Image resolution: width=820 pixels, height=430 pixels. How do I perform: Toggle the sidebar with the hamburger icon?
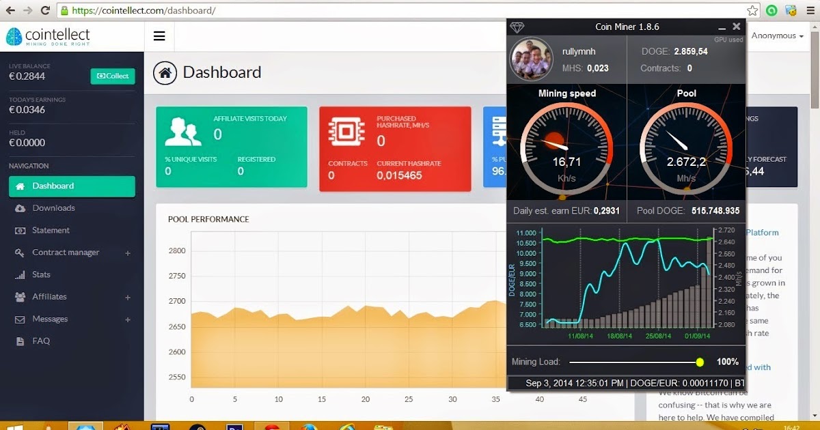(x=159, y=36)
